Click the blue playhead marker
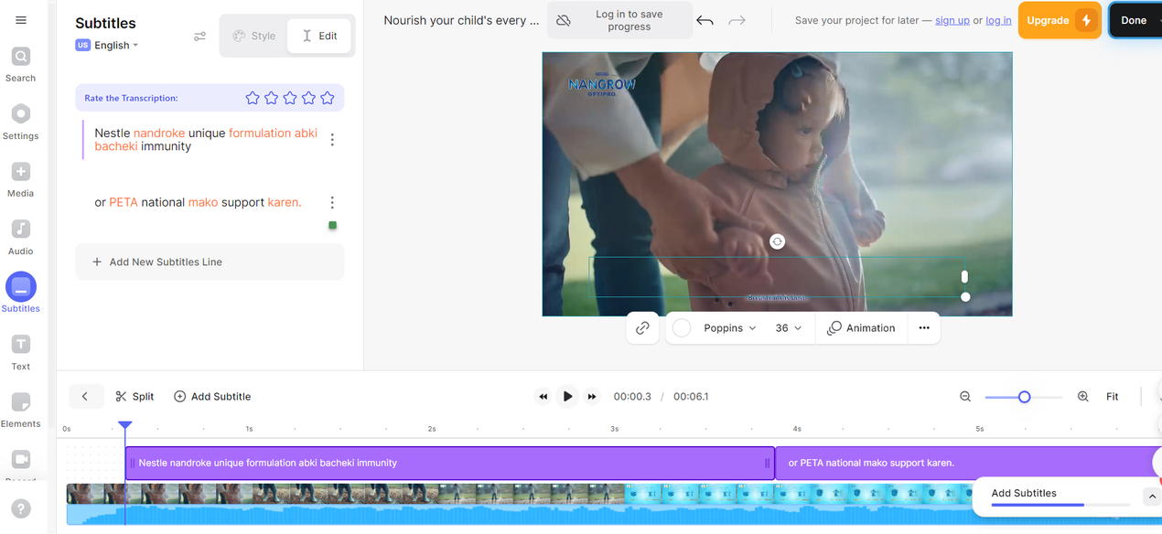The height and width of the screenshot is (534, 1162). click(x=125, y=425)
